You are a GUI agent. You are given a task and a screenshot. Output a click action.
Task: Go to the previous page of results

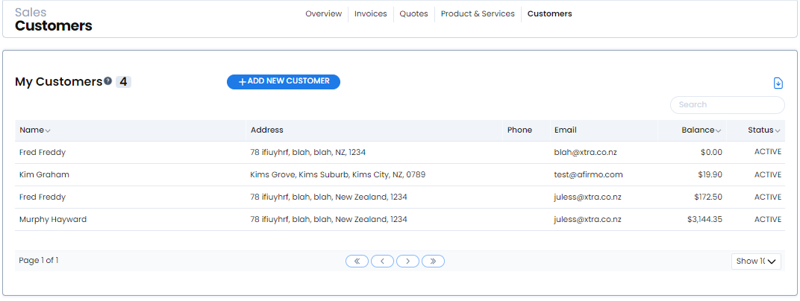point(383,262)
